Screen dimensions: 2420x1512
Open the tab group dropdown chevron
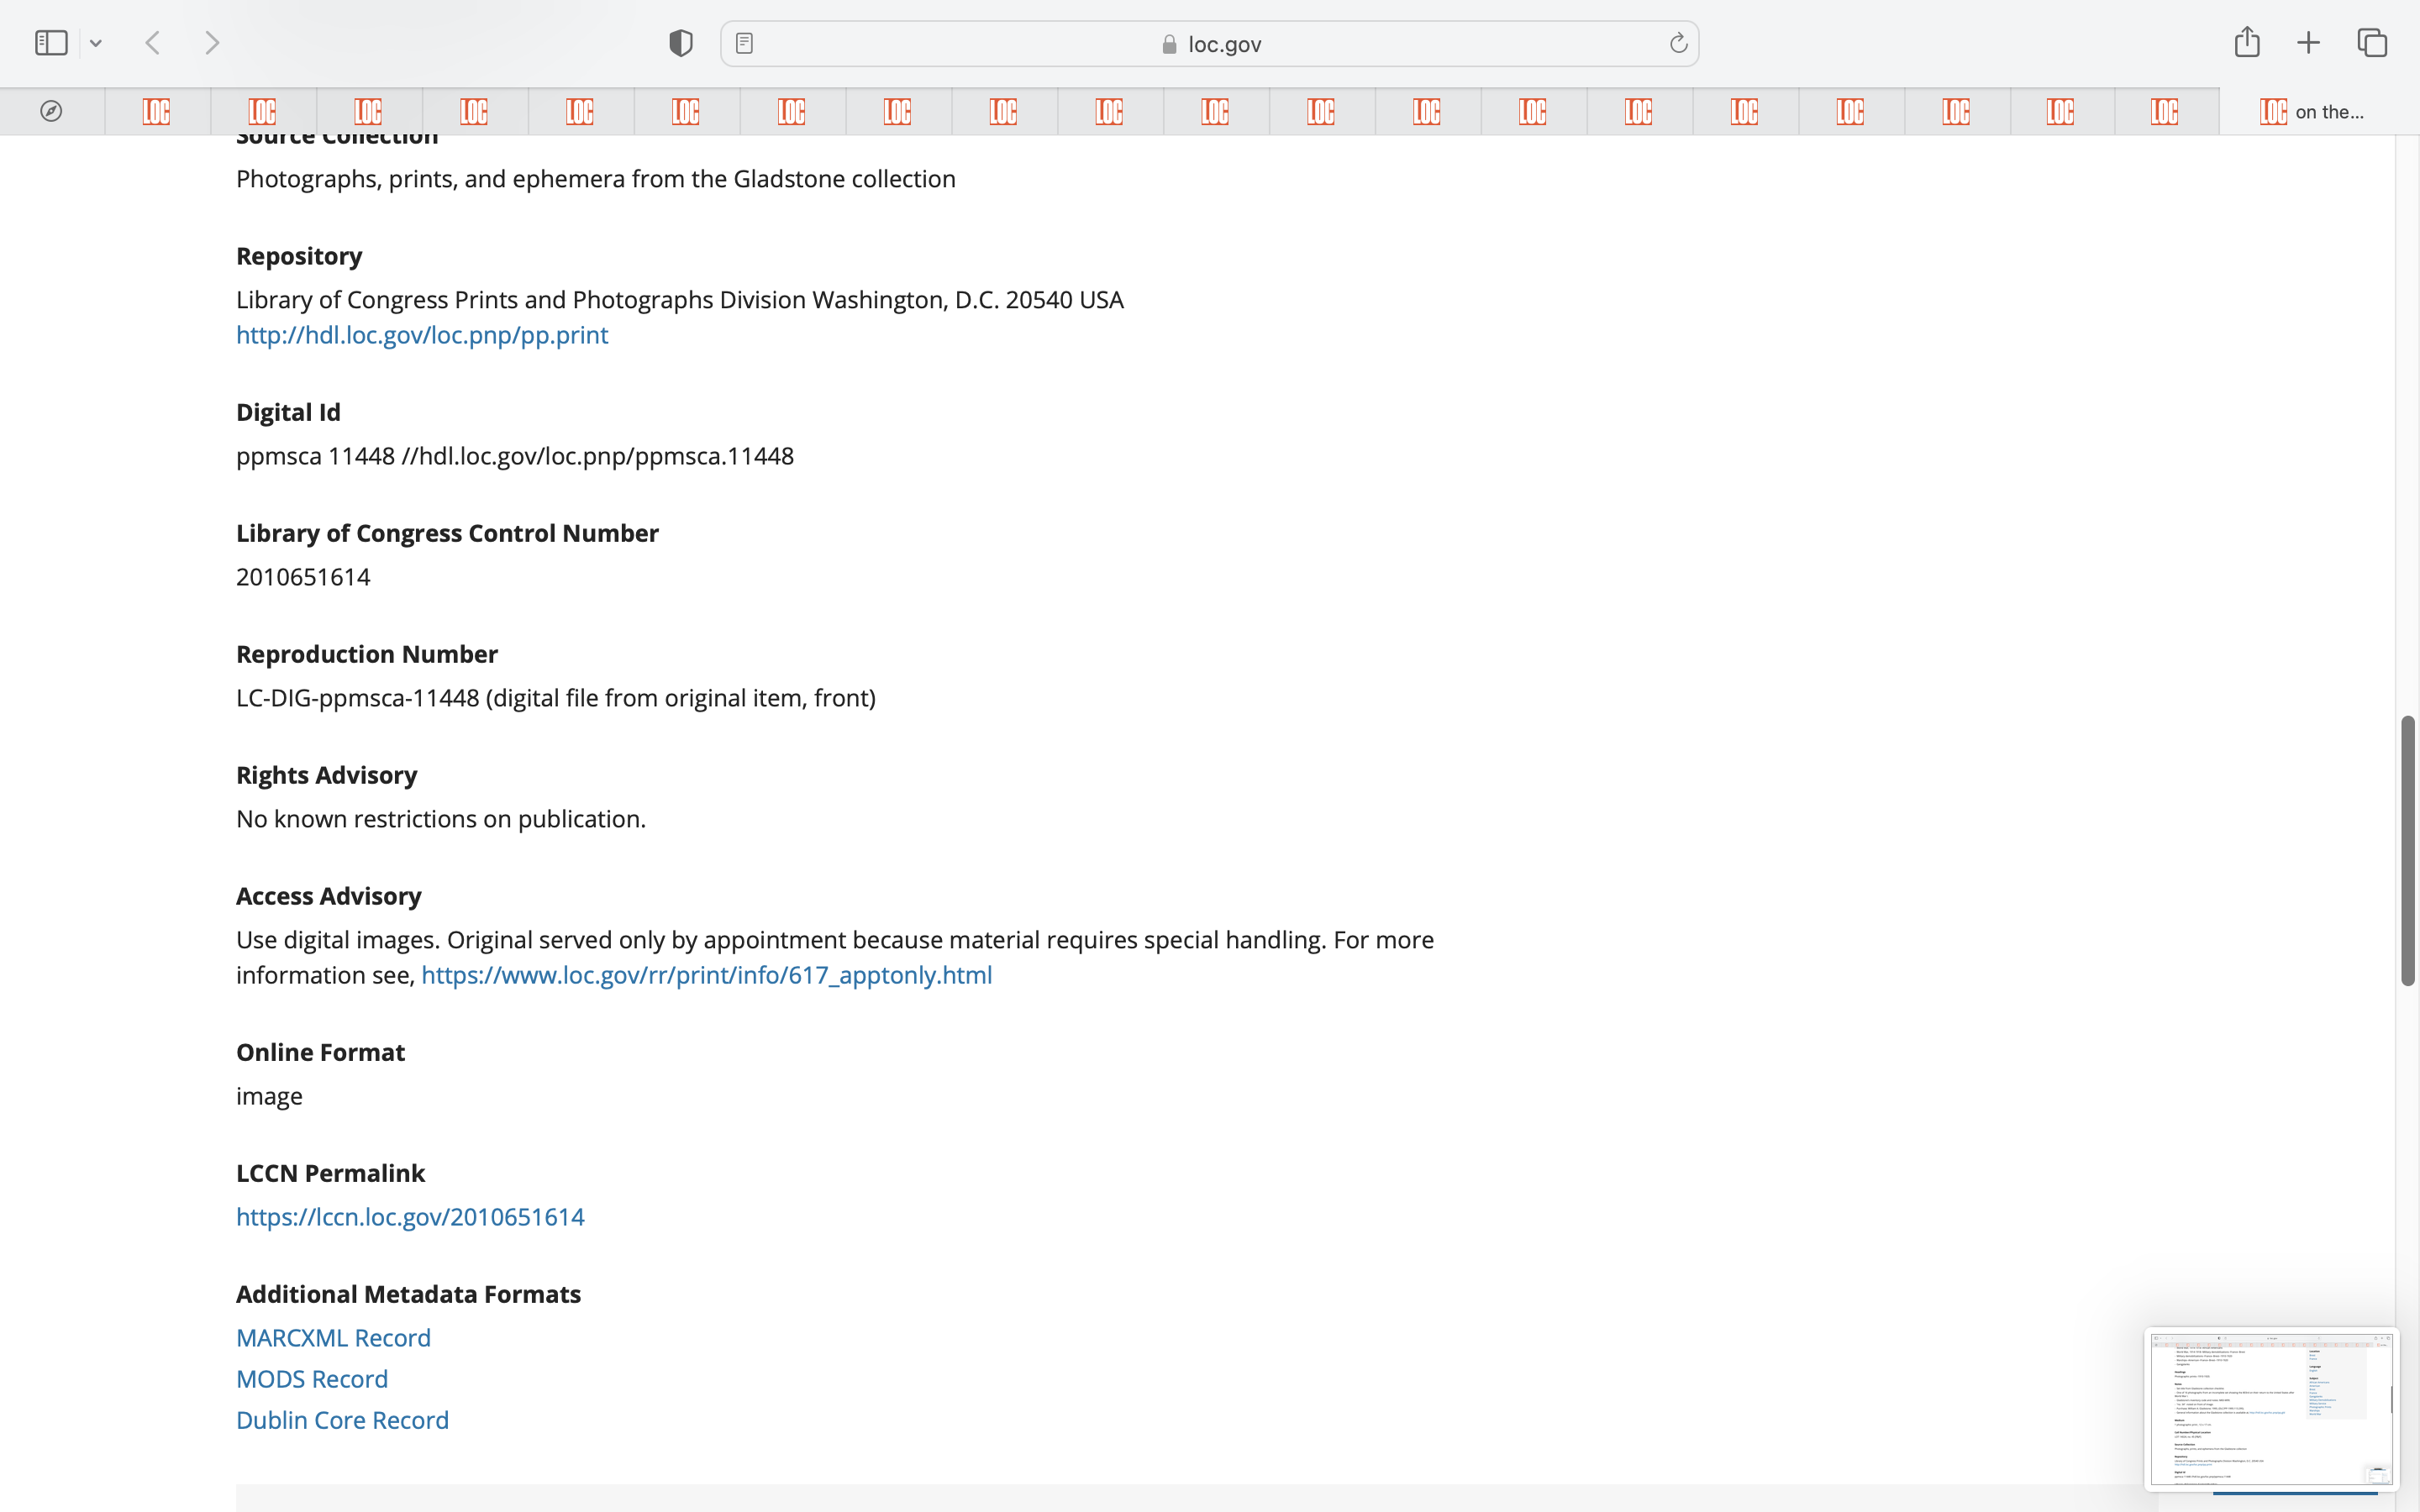tap(96, 43)
